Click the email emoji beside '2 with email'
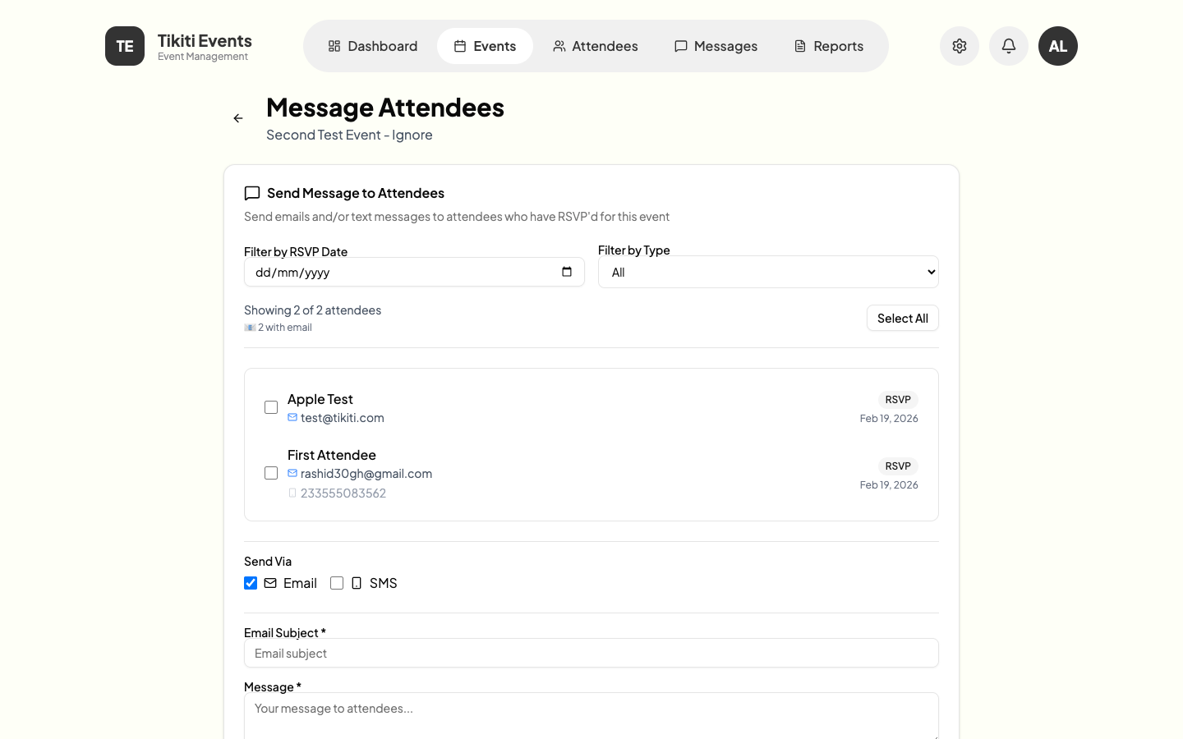The width and height of the screenshot is (1183, 739). [x=250, y=327]
